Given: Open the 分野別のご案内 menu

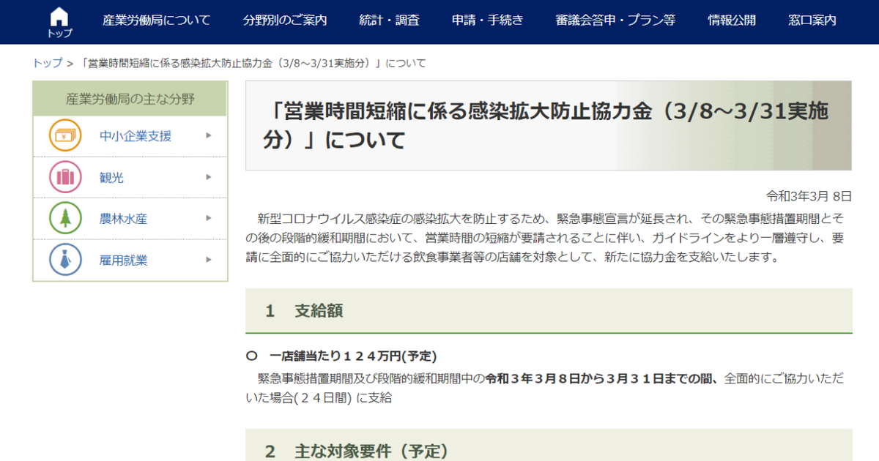Looking at the screenshot, I should (x=285, y=20).
